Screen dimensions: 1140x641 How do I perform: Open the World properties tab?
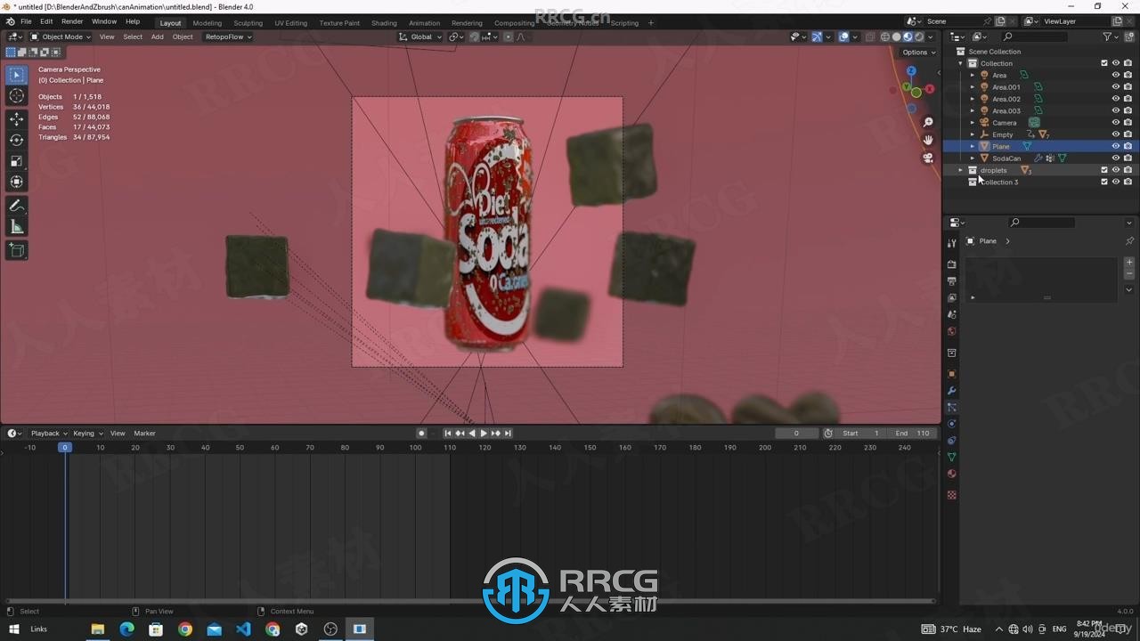tap(951, 331)
